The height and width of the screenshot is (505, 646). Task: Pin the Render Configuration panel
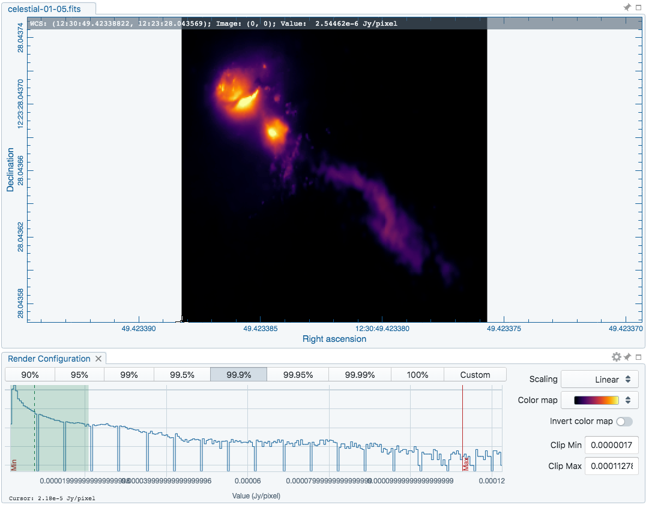[x=627, y=356]
